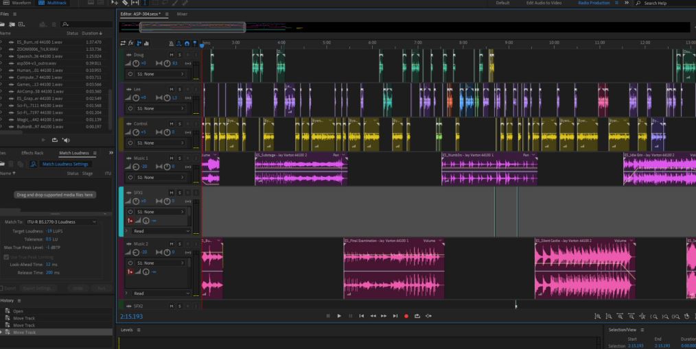696x349 pixels.
Task: Open the Match To ITU-R BS.1770-3 Loudness dropdown
Action: pyautogui.click(x=61, y=221)
